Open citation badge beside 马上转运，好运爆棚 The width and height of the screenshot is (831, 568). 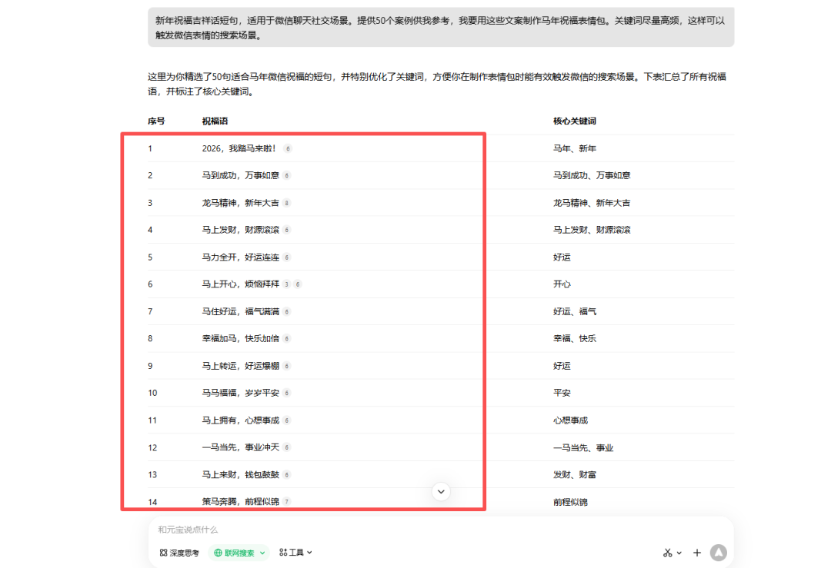(287, 367)
